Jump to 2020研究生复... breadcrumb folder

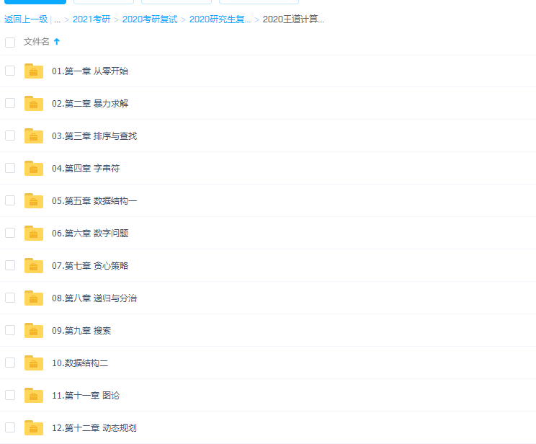220,19
